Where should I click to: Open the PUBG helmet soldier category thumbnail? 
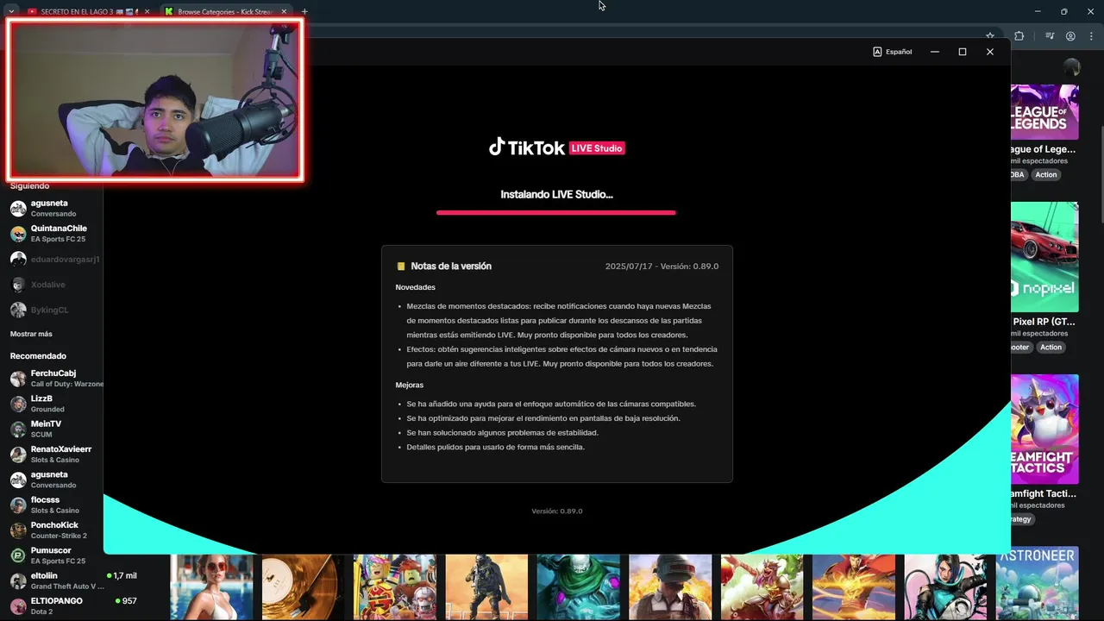click(670, 587)
